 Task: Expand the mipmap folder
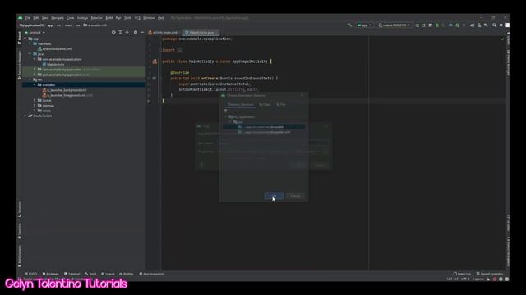coord(35,106)
